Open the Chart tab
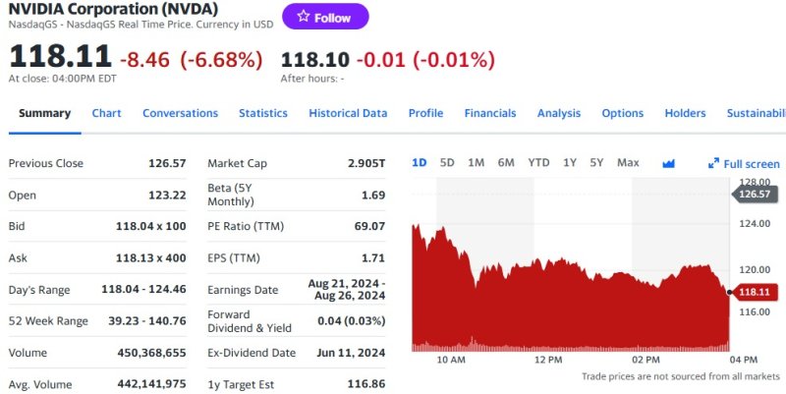The width and height of the screenshot is (786, 394). click(106, 113)
